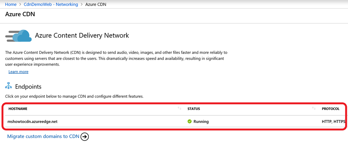Image resolution: width=348 pixels, height=144 pixels.
Task: Click the HOSTNAME column header
Action: tap(18, 109)
